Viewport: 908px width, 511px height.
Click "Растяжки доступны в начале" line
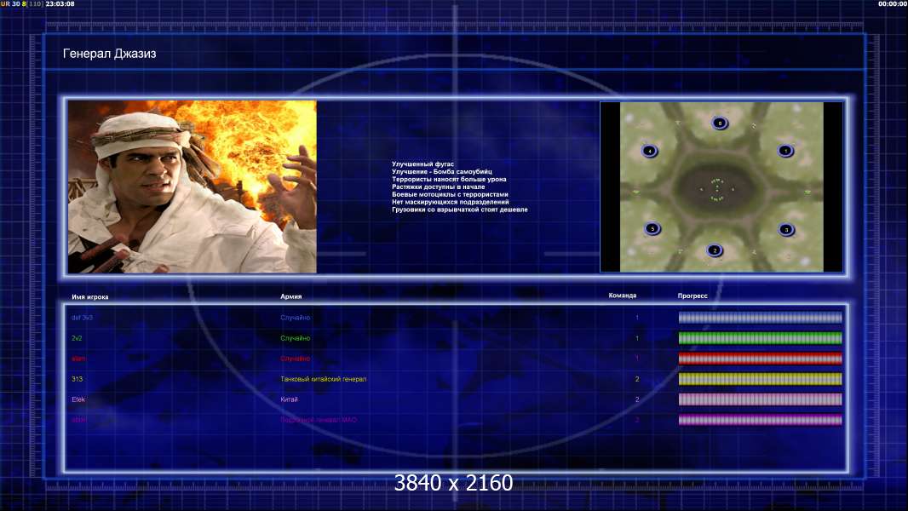tap(439, 187)
